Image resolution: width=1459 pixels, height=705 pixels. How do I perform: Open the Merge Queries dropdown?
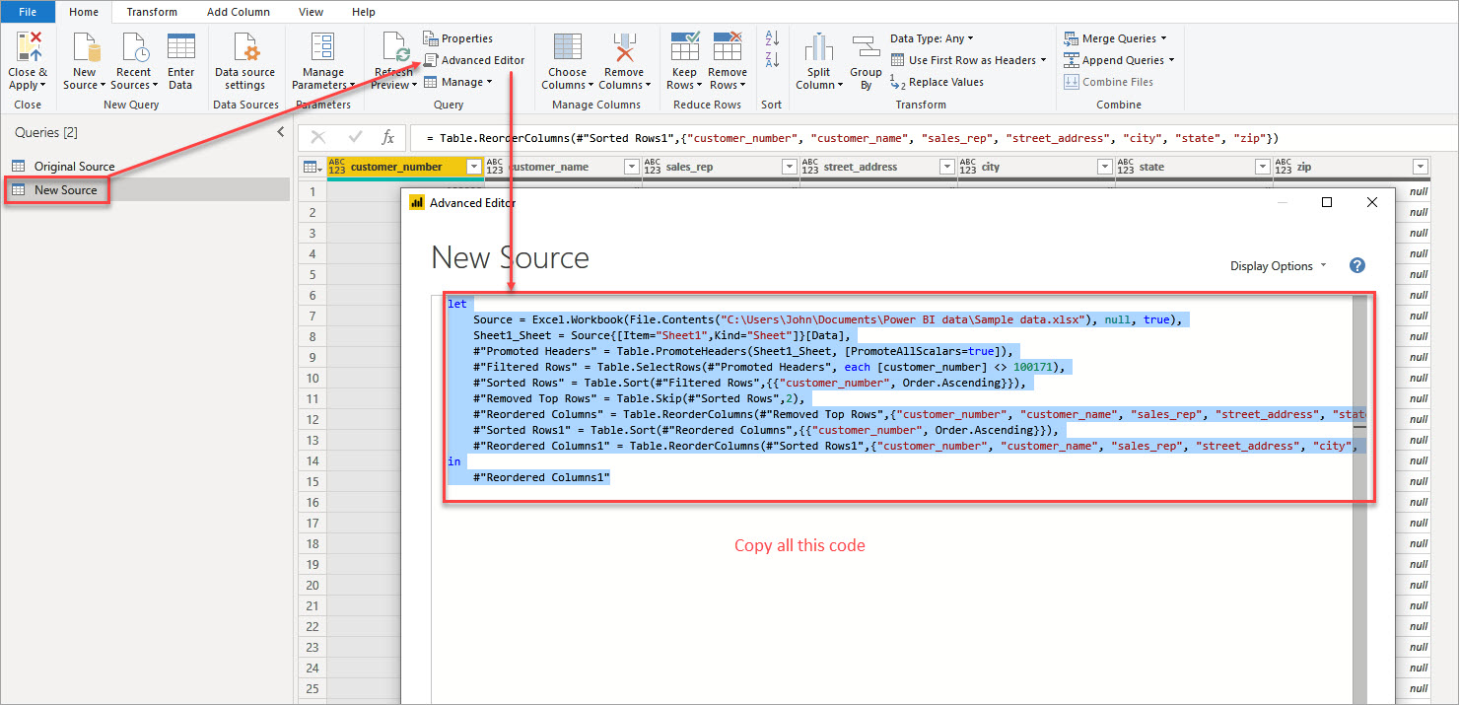1115,38
